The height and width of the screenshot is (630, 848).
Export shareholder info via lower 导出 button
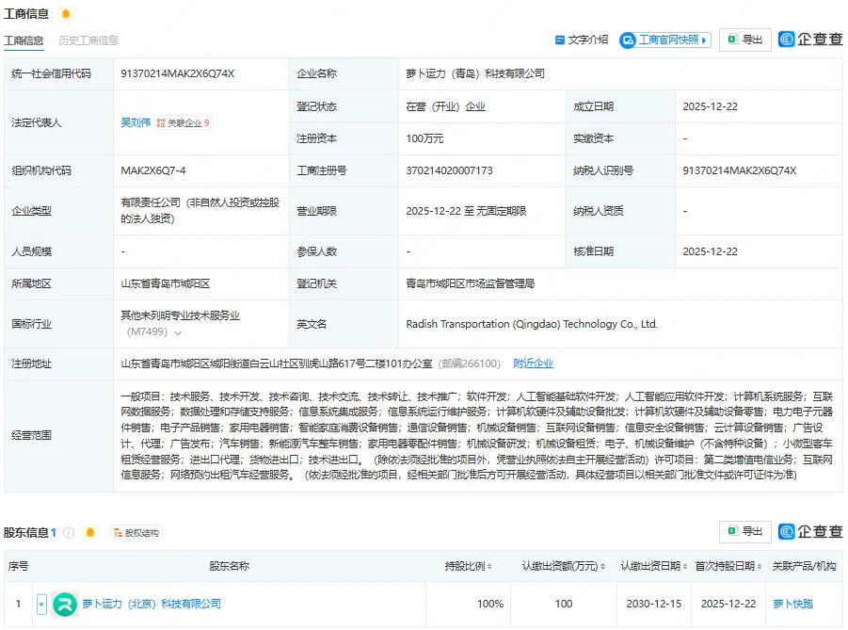(x=744, y=532)
